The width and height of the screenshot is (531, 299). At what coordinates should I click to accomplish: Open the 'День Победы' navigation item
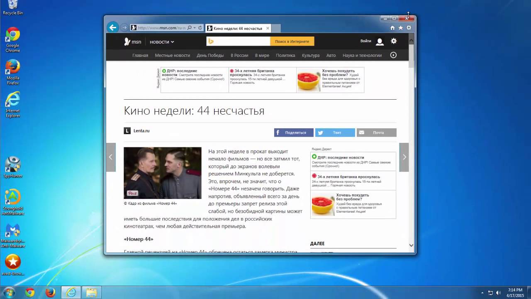(x=210, y=55)
